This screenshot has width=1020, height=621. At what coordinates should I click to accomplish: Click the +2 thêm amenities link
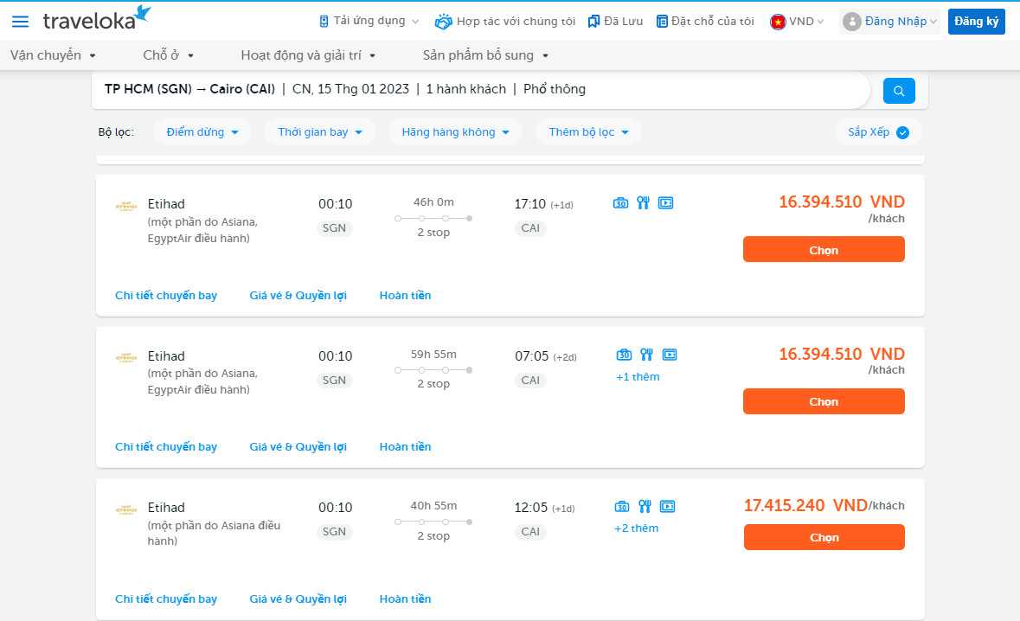click(x=636, y=528)
